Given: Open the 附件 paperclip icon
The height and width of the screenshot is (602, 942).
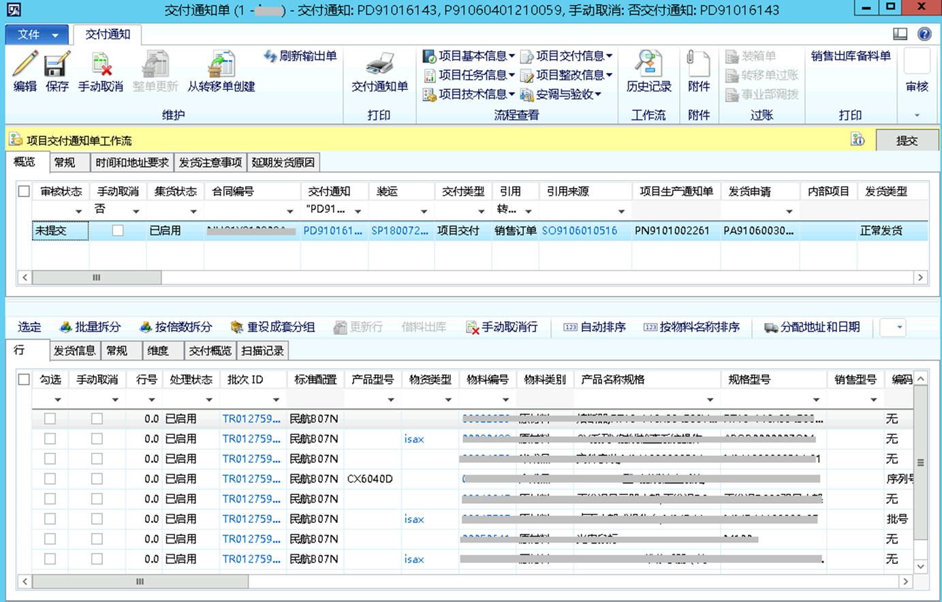Looking at the screenshot, I should click(x=699, y=65).
